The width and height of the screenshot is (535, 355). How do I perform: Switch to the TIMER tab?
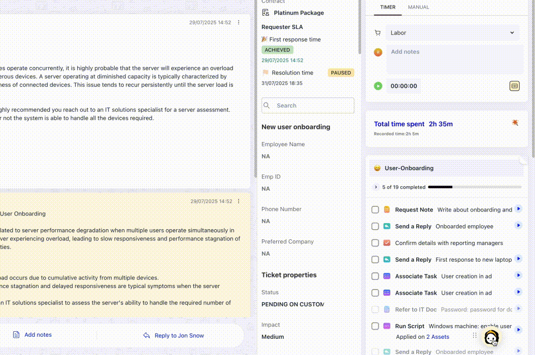388,7
